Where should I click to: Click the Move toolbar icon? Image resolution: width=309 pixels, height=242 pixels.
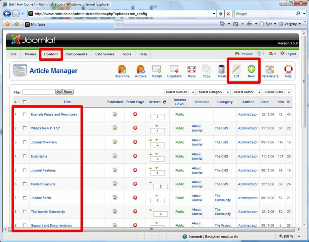[x=192, y=69]
